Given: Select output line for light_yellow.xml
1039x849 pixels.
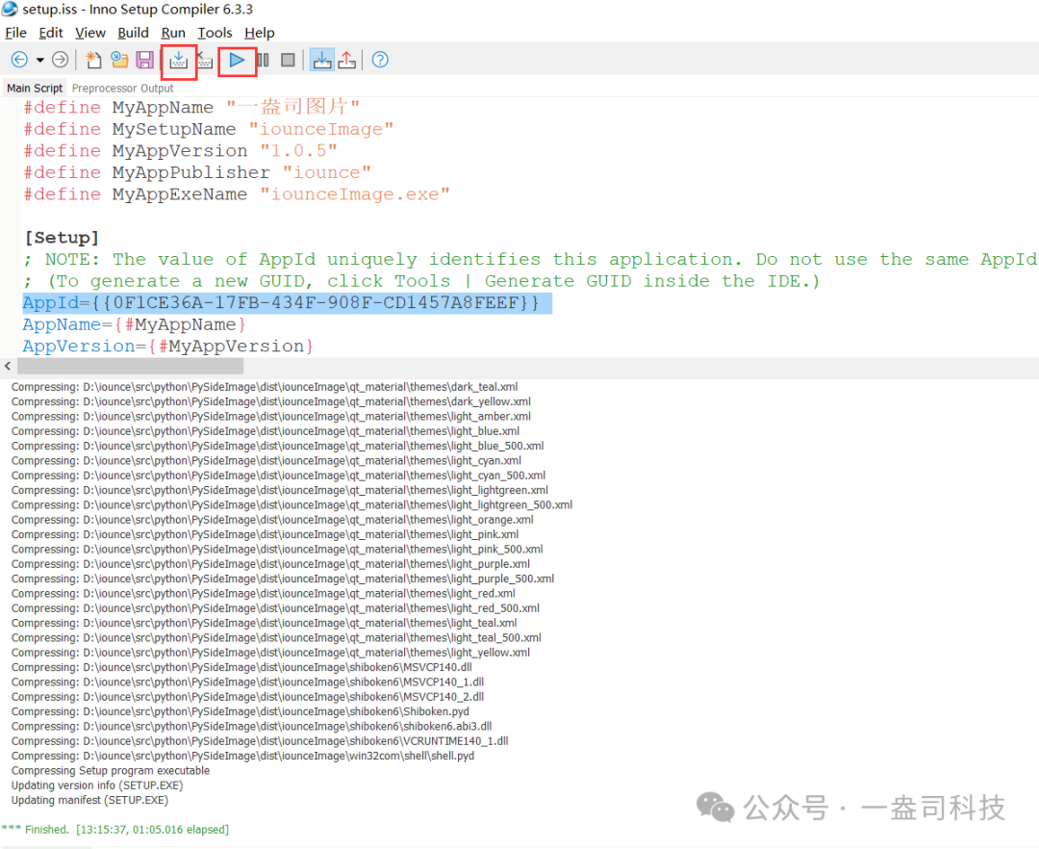Looking at the screenshot, I should (270, 653).
